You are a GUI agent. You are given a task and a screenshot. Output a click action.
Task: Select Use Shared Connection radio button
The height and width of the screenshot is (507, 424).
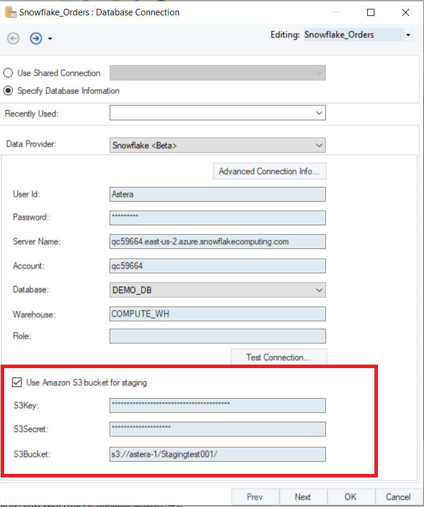(8, 73)
